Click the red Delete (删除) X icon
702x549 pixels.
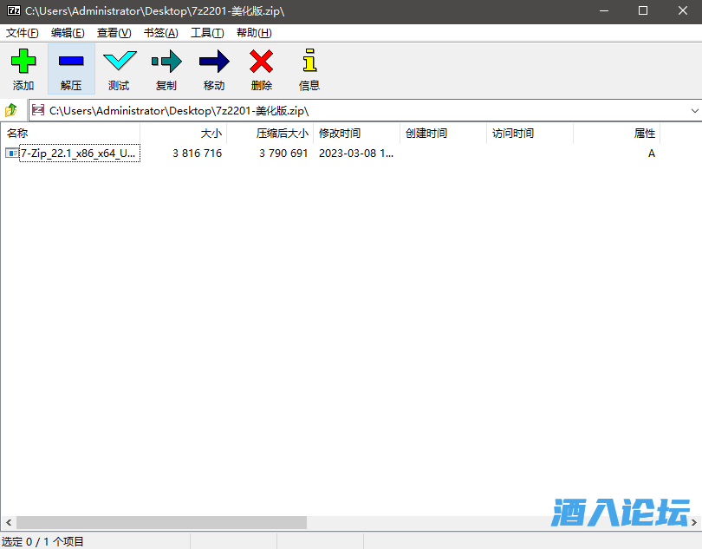[x=261, y=62]
